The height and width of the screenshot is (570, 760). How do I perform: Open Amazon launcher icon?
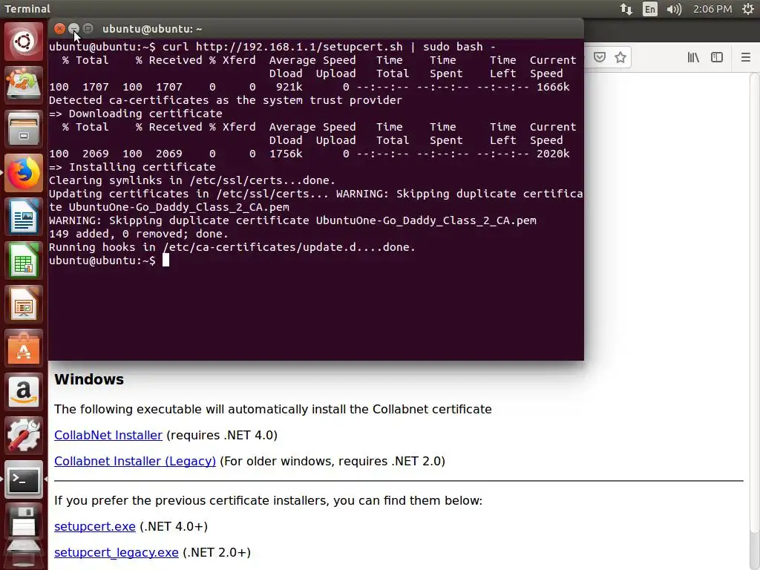pos(23,392)
